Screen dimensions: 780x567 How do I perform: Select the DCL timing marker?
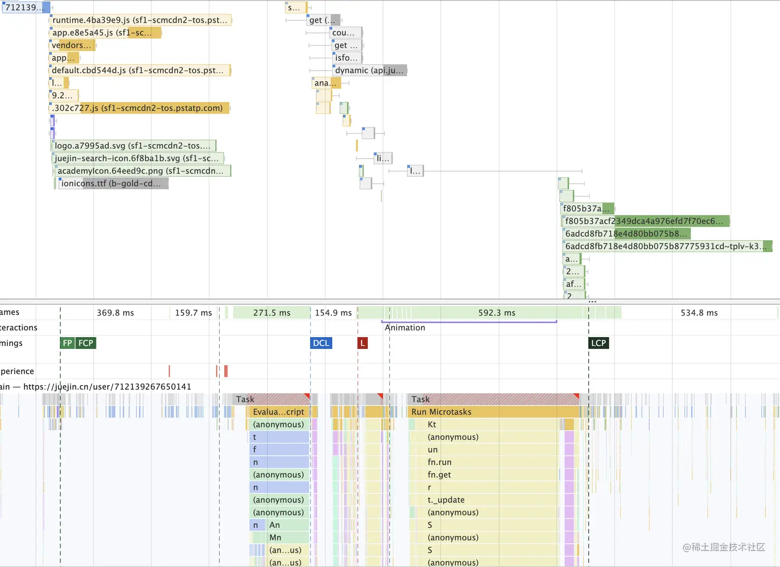pyautogui.click(x=321, y=343)
